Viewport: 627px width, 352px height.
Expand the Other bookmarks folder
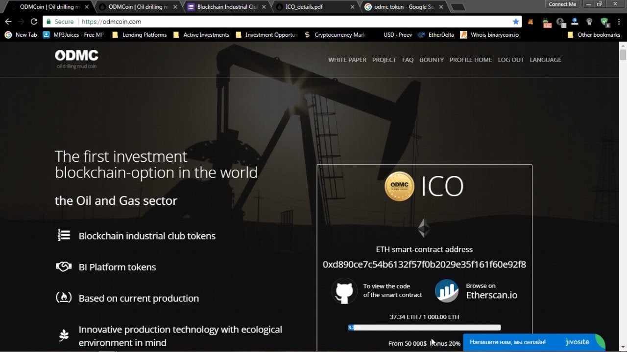coord(594,35)
